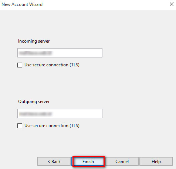
Task: Enable TLS checkbox under Outgoing server
Action: coord(20,126)
